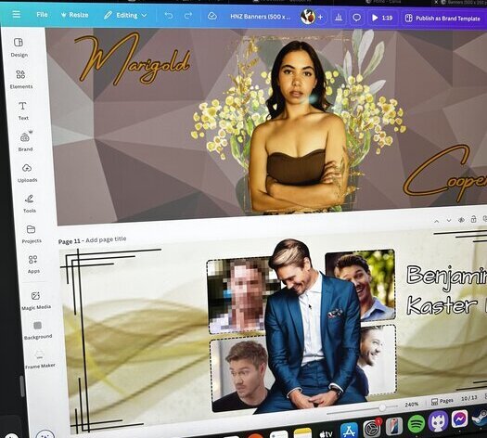The image size is (487, 438).
Task: Select the top-right frame photo of a laughing man
Action: point(373,284)
